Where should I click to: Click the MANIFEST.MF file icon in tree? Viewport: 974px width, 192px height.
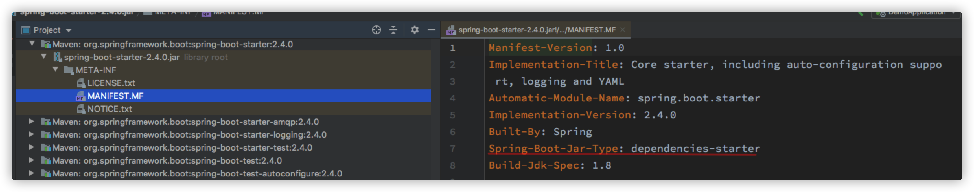point(80,96)
